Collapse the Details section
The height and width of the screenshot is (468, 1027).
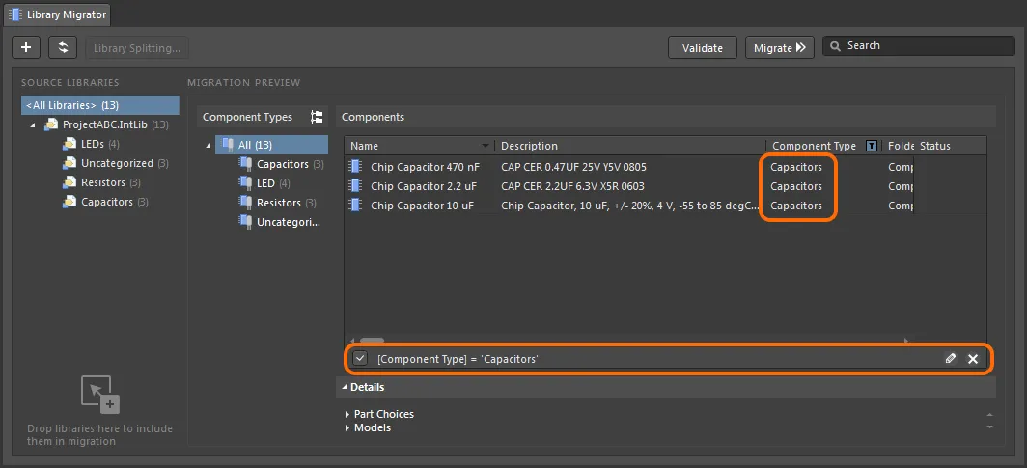coord(343,387)
